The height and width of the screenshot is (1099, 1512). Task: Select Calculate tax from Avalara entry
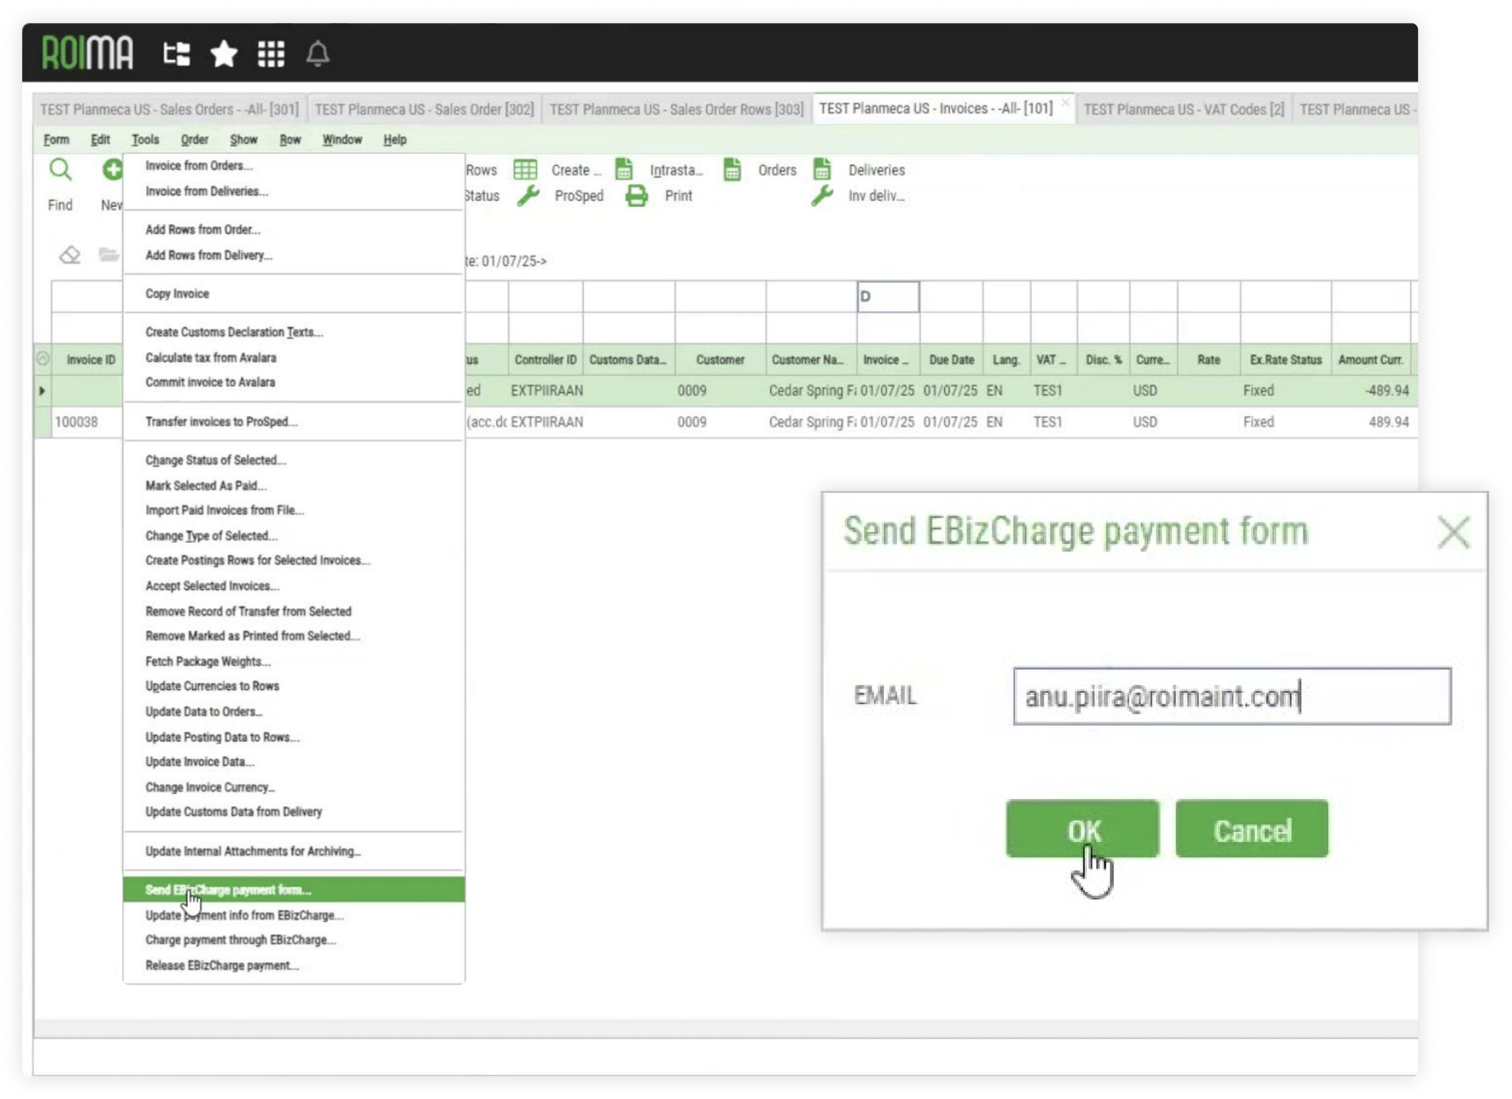(x=293, y=357)
